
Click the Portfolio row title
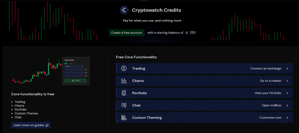tap(139, 93)
